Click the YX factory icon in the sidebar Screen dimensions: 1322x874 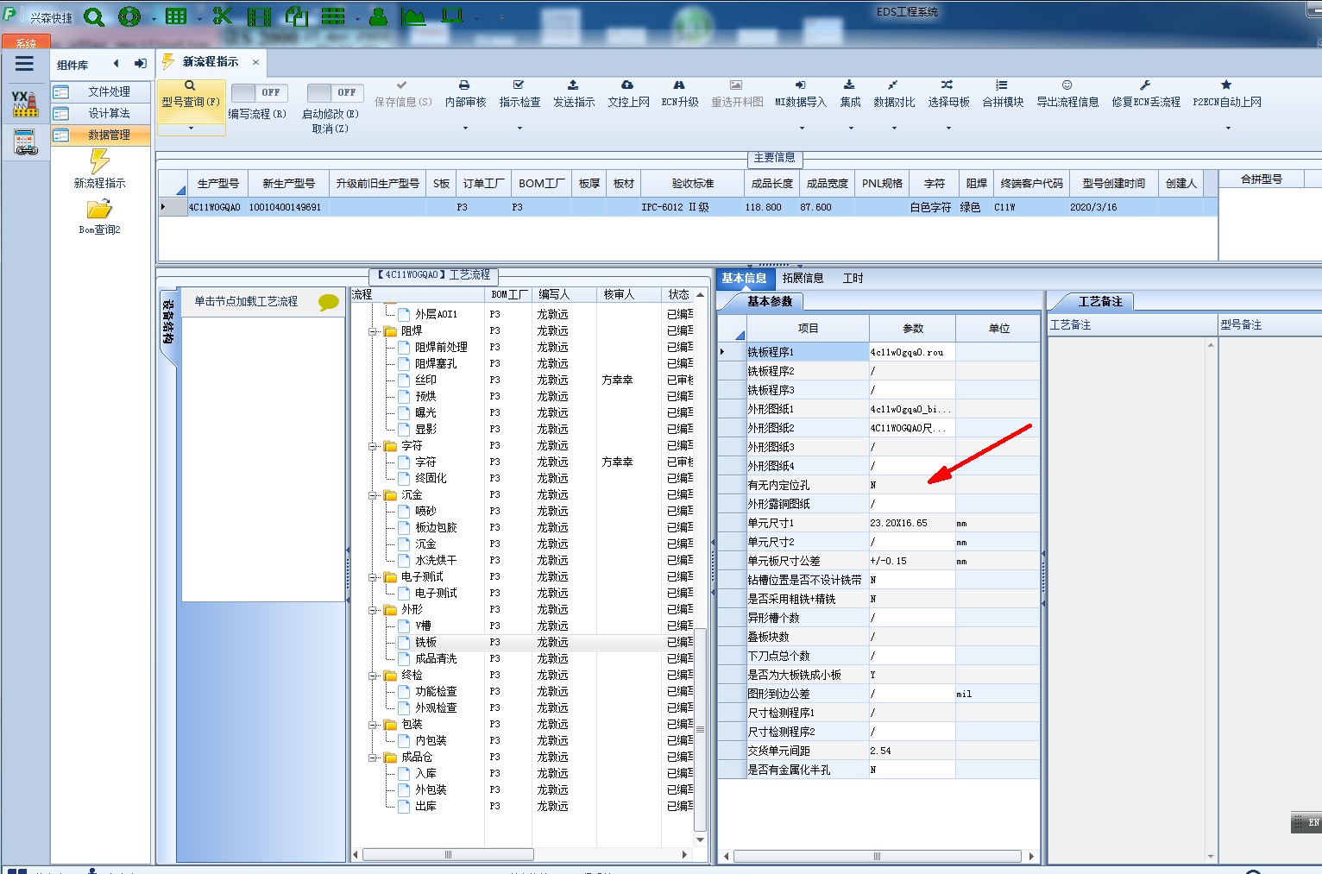pyautogui.click(x=24, y=104)
